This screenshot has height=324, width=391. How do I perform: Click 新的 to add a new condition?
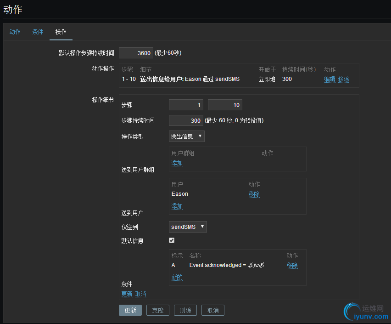click(x=177, y=277)
